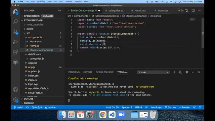The image size is (215, 121).
Task: Open the Manage gear icon
Action: pyautogui.click(x=15, y=100)
